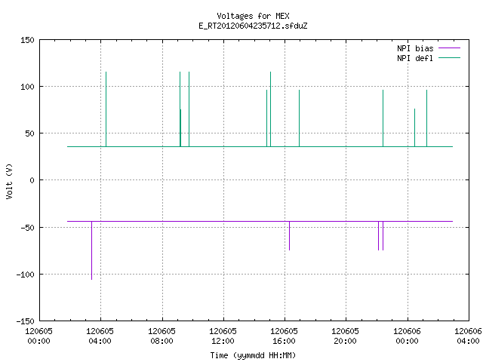Click the green NPI defl legend line sample
The image size is (483, 362).
pos(449,58)
